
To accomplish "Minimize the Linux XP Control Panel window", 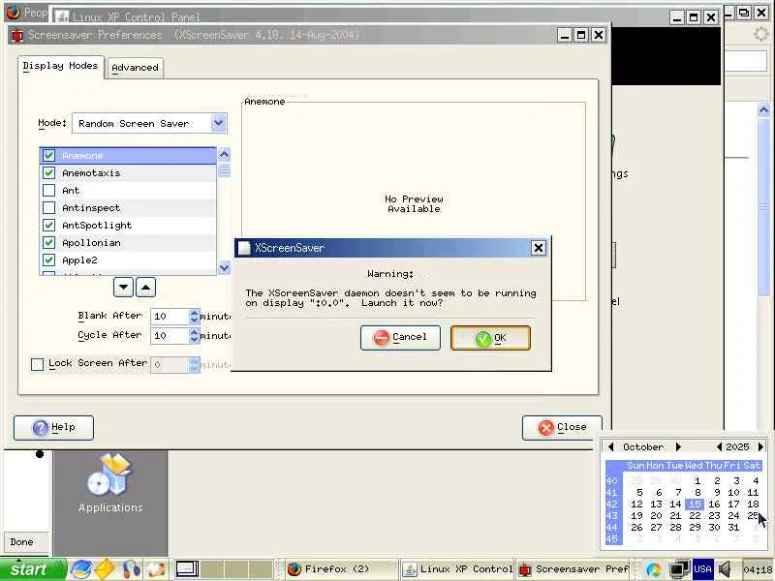I will (x=677, y=17).
